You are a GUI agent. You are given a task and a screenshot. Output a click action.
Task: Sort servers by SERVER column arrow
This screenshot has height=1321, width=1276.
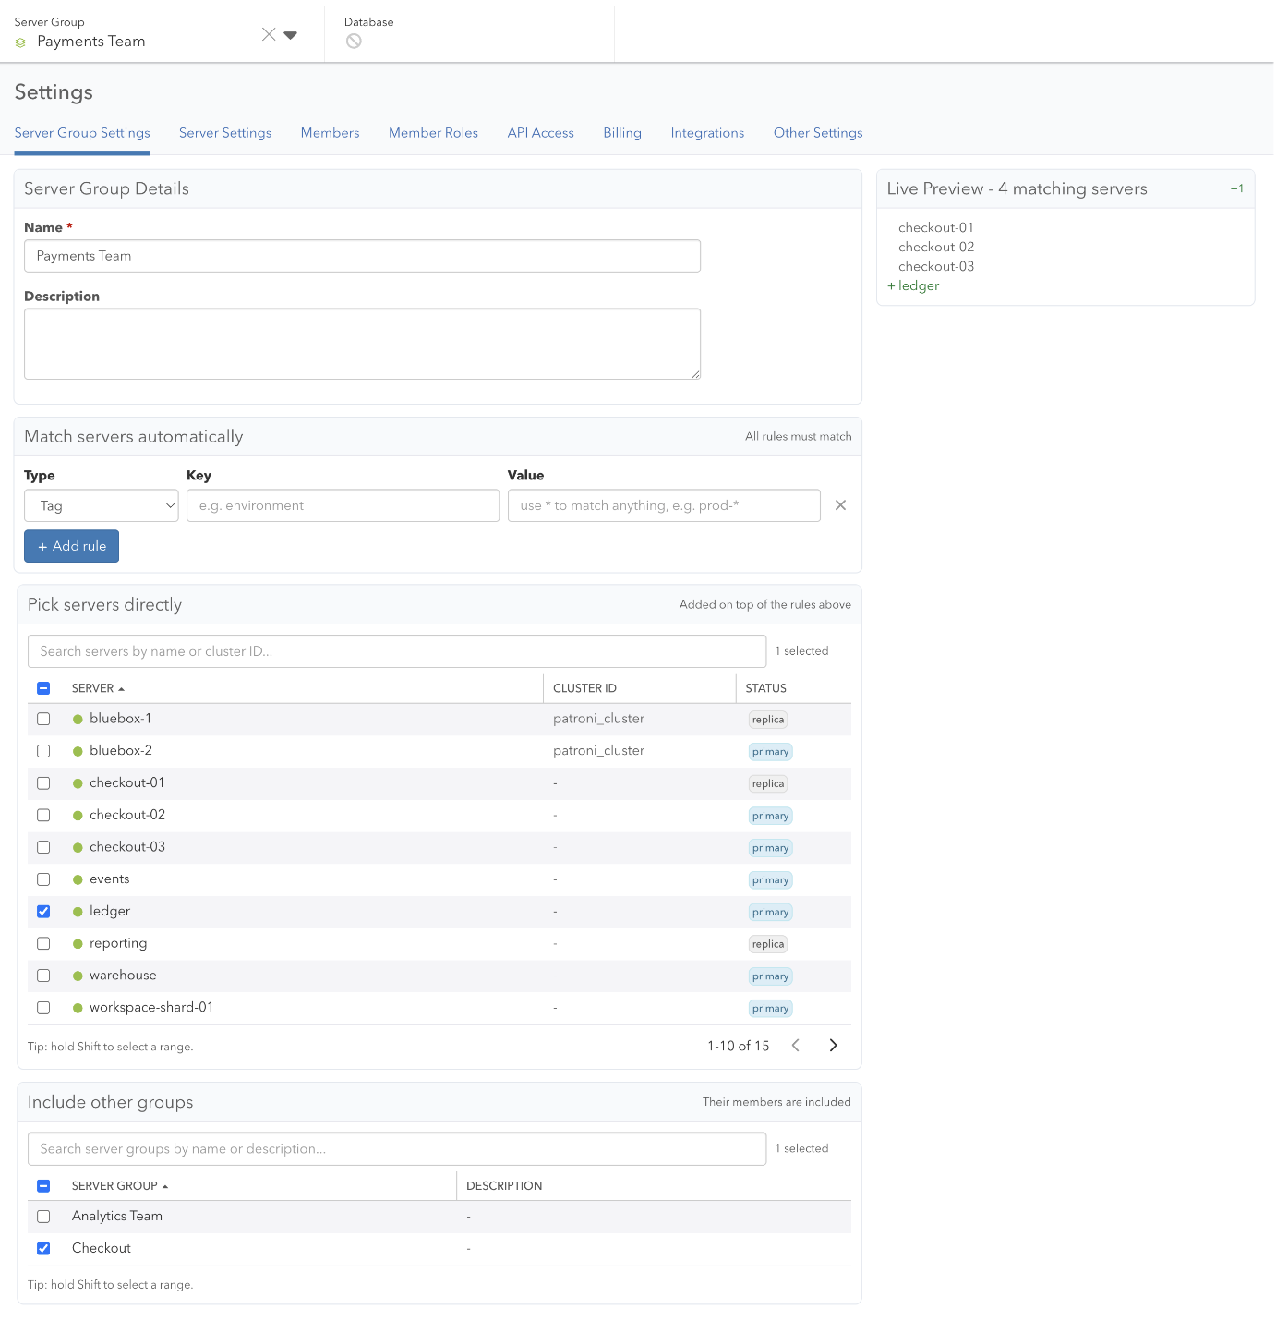pyautogui.click(x=121, y=689)
